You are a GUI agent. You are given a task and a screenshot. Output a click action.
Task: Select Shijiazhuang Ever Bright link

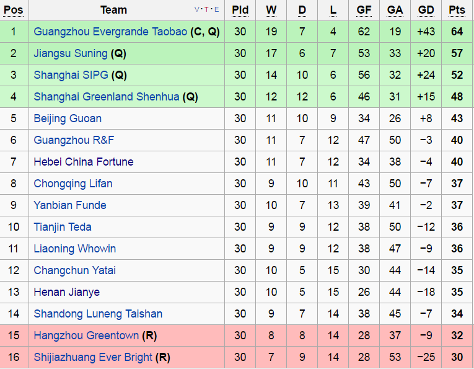pos(93,357)
